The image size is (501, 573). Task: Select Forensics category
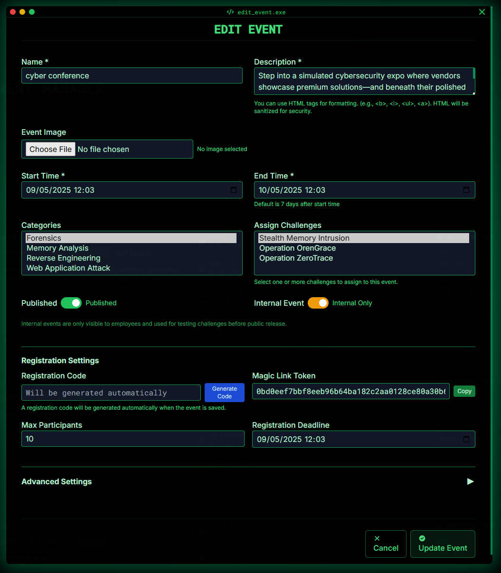[131, 238]
